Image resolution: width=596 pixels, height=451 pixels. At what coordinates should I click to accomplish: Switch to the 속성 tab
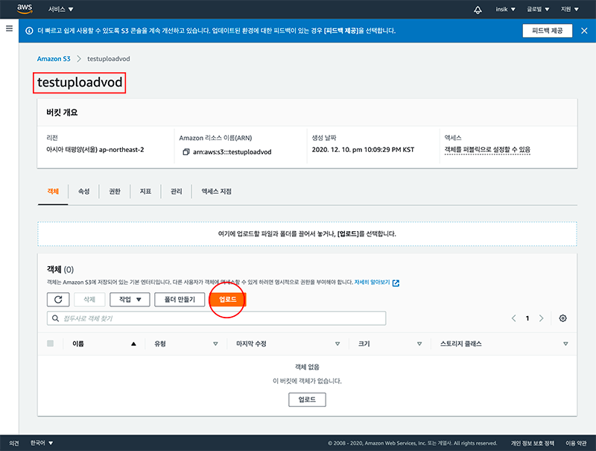pos(83,192)
